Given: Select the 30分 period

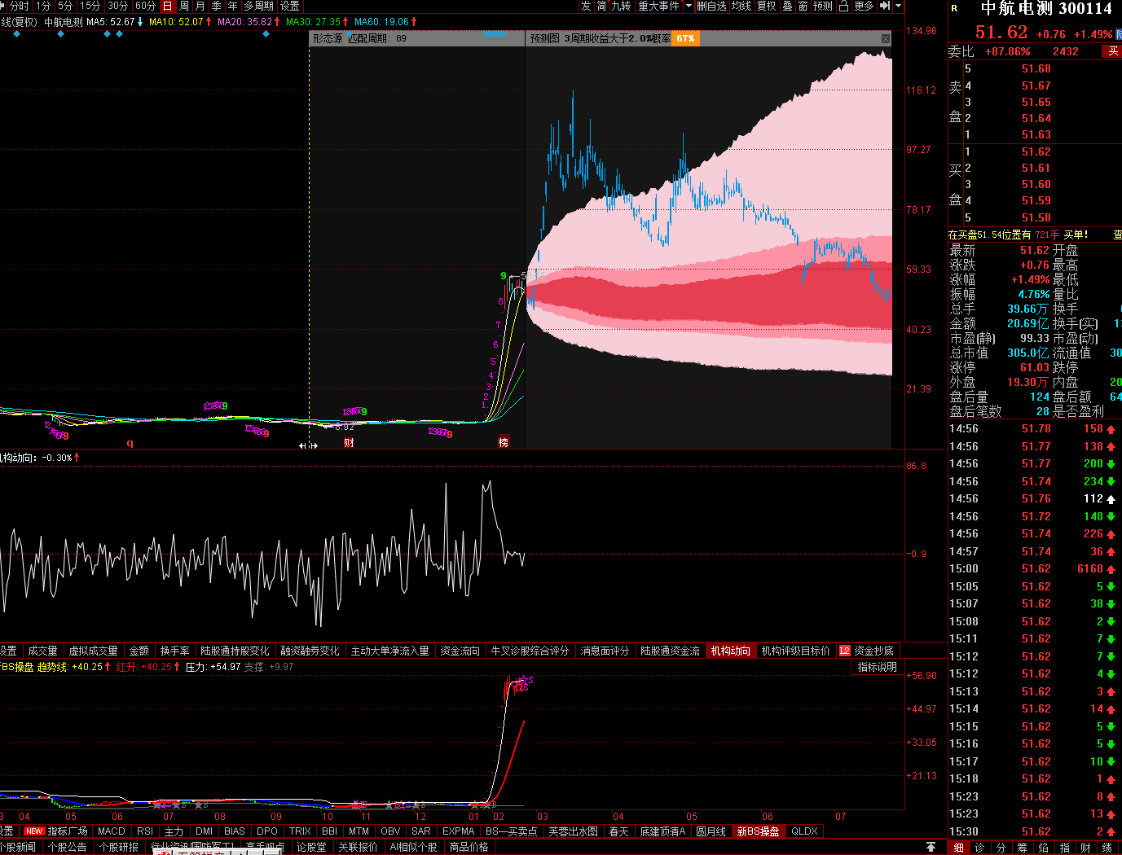Looking at the screenshot, I should [118, 6].
